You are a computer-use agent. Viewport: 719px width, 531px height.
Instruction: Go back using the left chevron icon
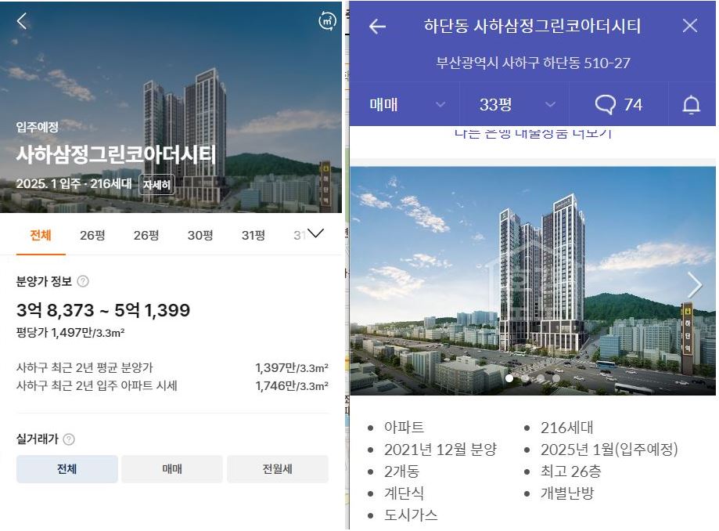click(x=22, y=20)
